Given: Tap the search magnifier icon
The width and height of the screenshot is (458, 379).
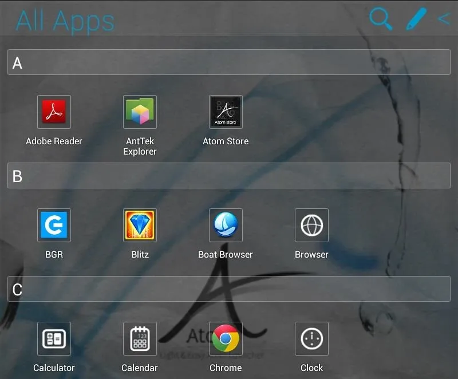Looking at the screenshot, I should [x=381, y=19].
